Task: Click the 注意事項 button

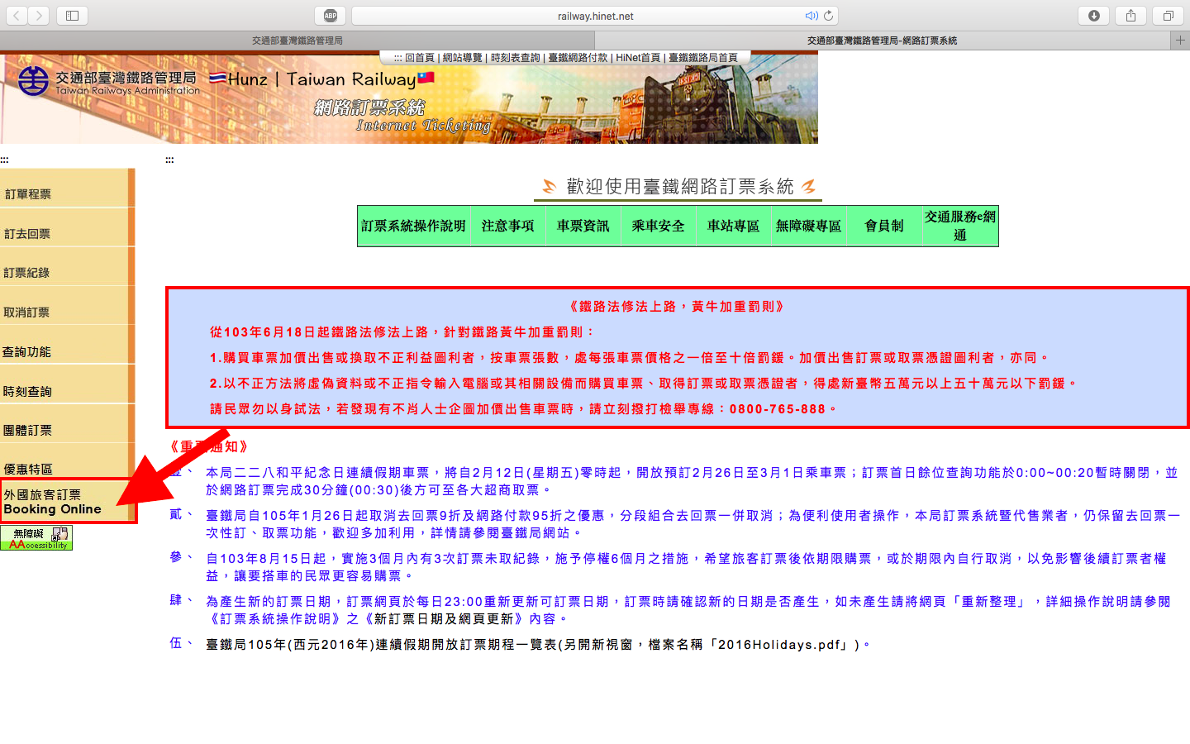Action: point(508,226)
